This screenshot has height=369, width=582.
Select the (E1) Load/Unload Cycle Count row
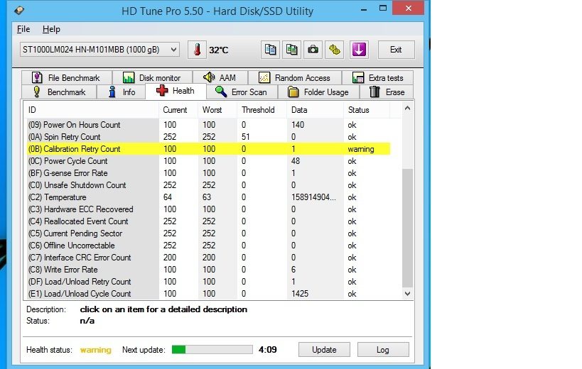(x=208, y=293)
